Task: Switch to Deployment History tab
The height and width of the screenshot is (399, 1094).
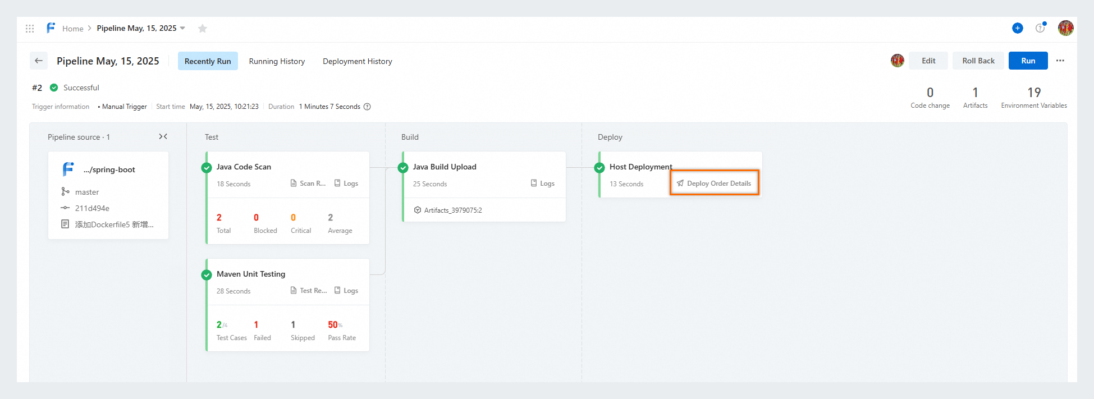Action: coord(357,61)
